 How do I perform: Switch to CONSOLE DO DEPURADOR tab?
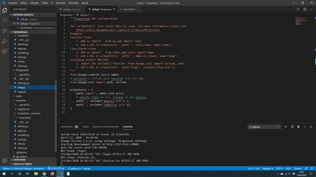coord(106,127)
